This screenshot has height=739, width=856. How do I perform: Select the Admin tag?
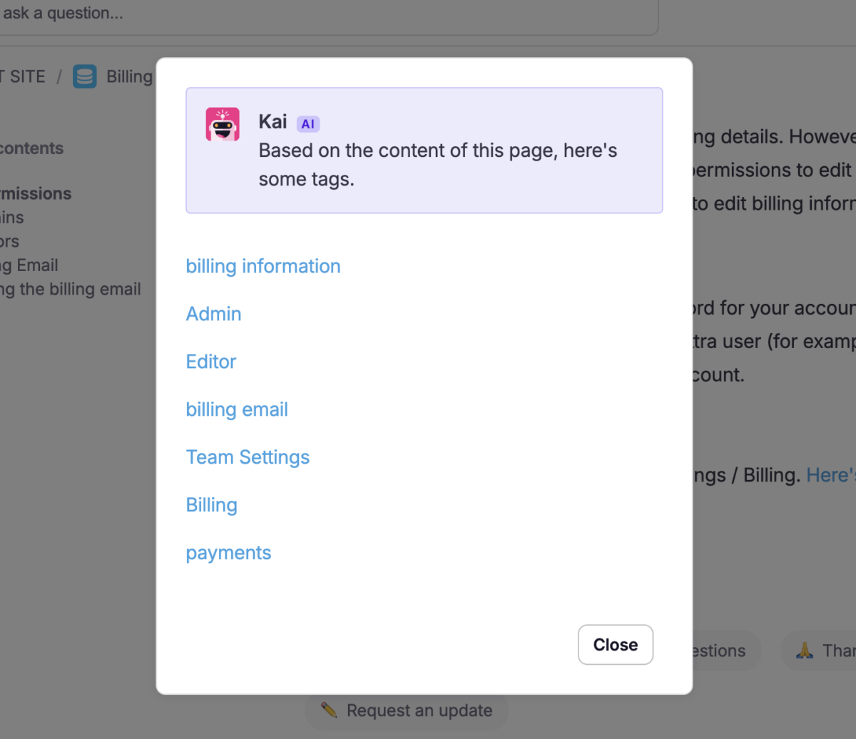213,314
